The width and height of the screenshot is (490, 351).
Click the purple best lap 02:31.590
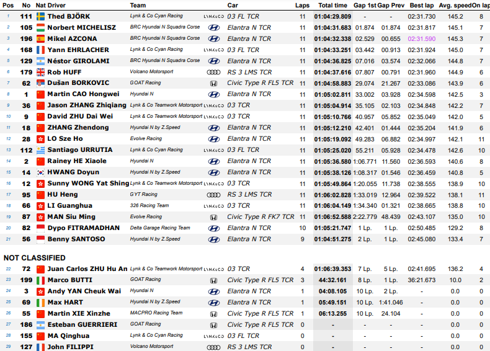[x=422, y=38]
